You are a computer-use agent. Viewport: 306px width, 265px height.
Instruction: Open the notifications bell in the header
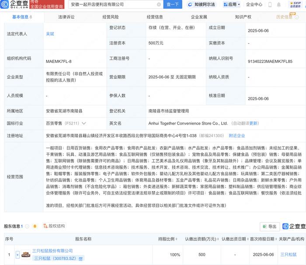click(x=279, y=4)
